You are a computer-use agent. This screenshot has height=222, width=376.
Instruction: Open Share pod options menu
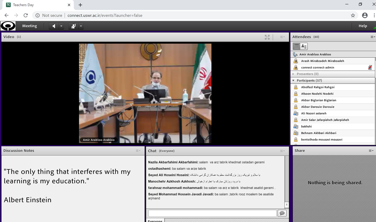[371, 151]
